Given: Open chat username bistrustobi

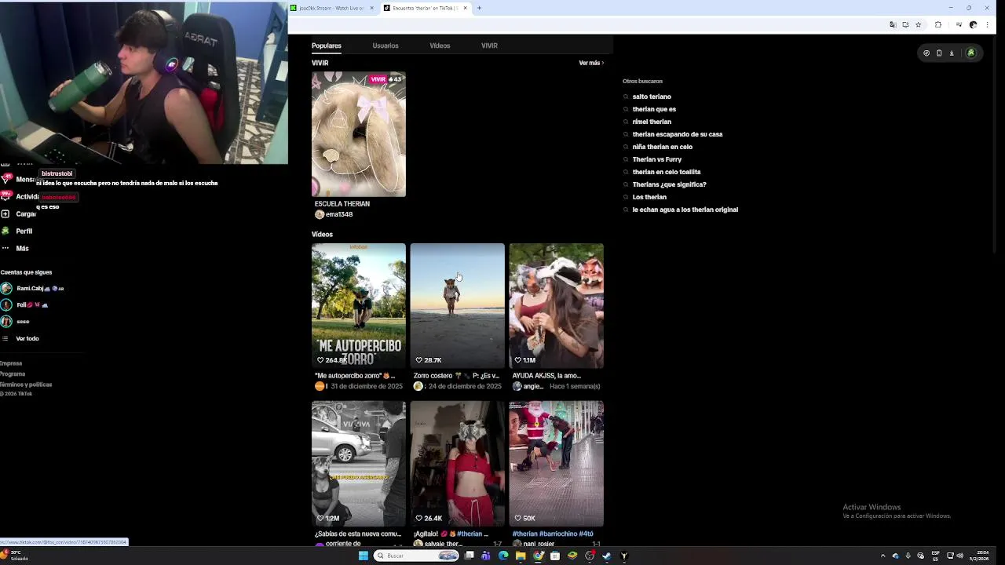Looking at the screenshot, I should (57, 173).
